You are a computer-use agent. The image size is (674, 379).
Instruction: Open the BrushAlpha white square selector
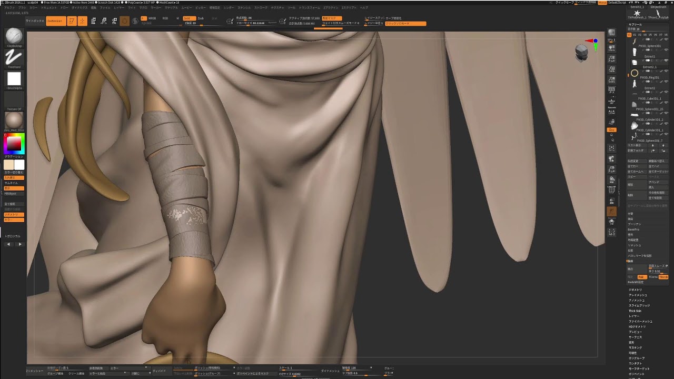[x=14, y=79]
